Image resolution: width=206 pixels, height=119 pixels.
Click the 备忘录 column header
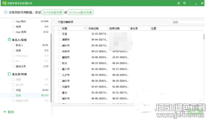coord(140,28)
